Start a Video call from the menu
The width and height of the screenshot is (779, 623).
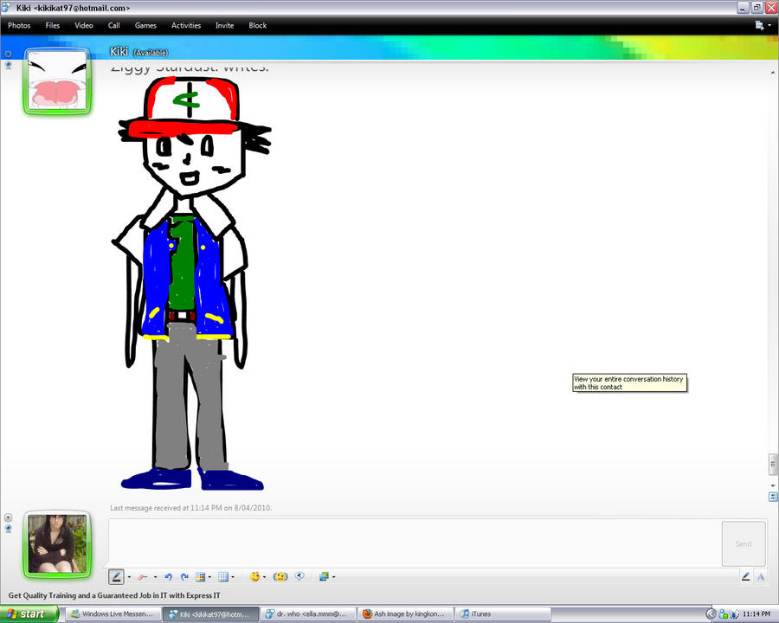pyautogui.click(x=83, y=25)
